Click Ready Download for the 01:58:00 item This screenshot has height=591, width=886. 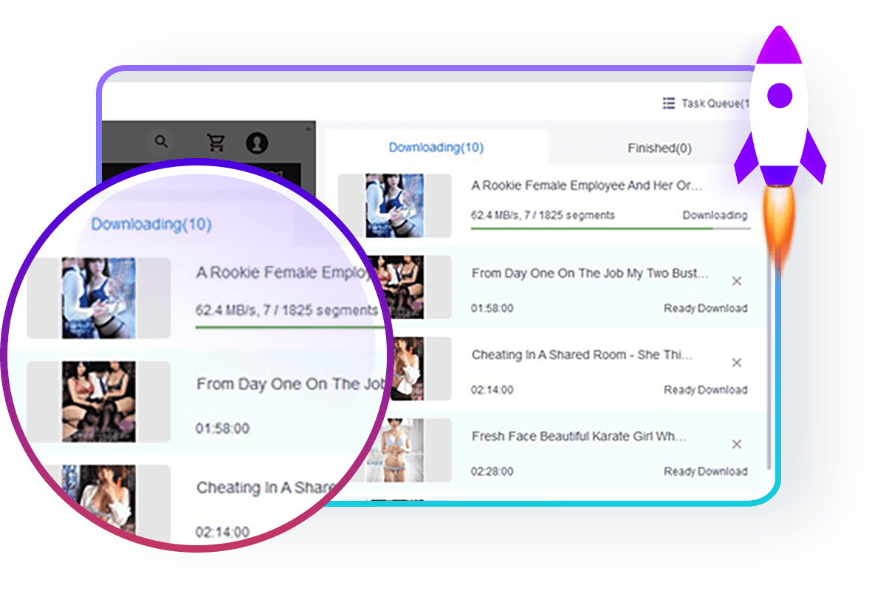705,308
